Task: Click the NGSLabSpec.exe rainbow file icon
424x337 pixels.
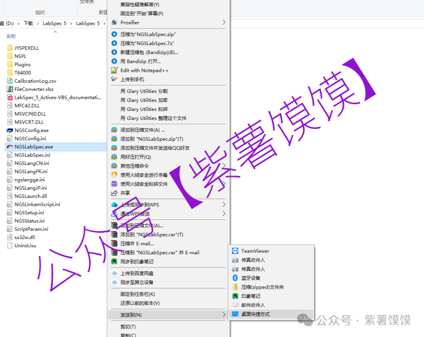Action: (10, 147)
